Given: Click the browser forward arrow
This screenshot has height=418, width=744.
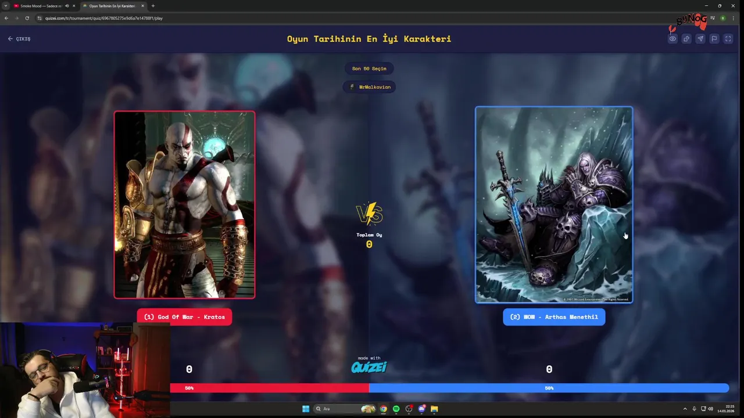Looking at the screenshot, I should (x=16, y=18).
